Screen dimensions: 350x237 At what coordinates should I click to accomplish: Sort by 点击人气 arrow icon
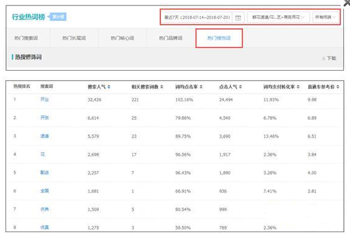click(241, 87)
